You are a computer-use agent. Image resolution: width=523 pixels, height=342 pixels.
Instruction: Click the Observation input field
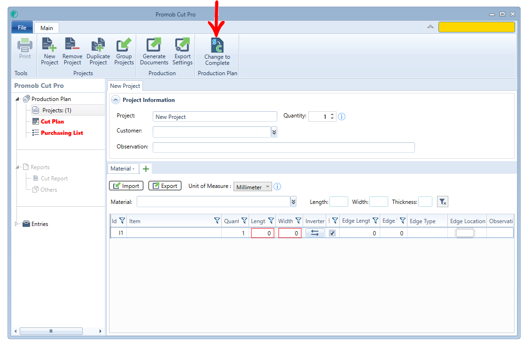click(x=283, y=148)
